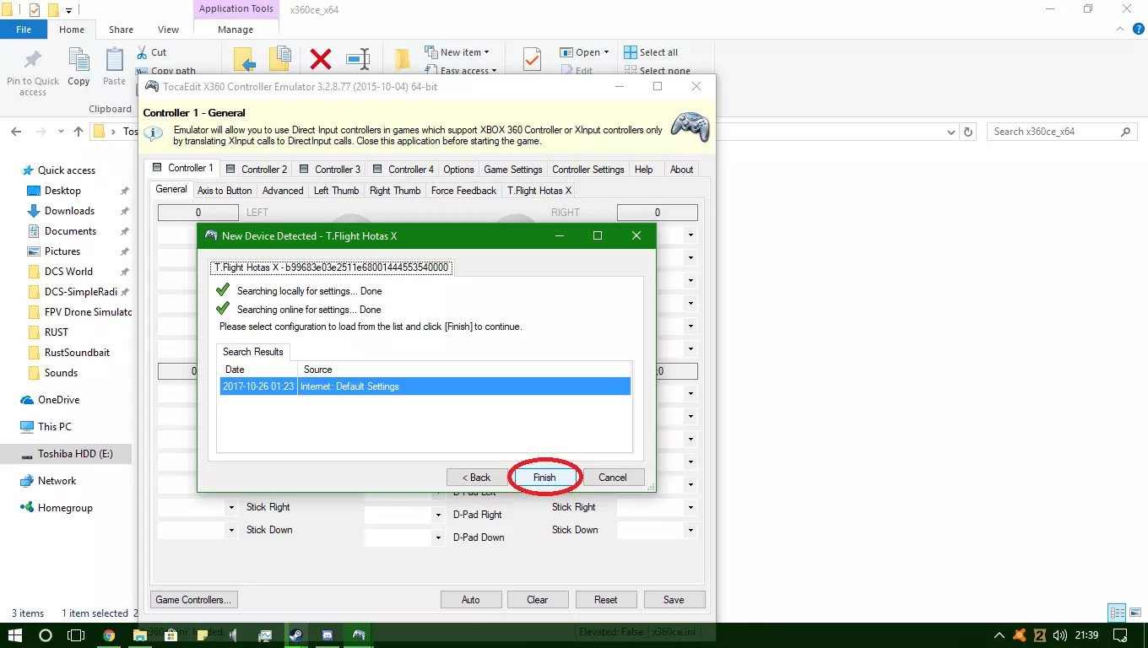Open the Left Thumb sub-tab

tap(337, 191)
